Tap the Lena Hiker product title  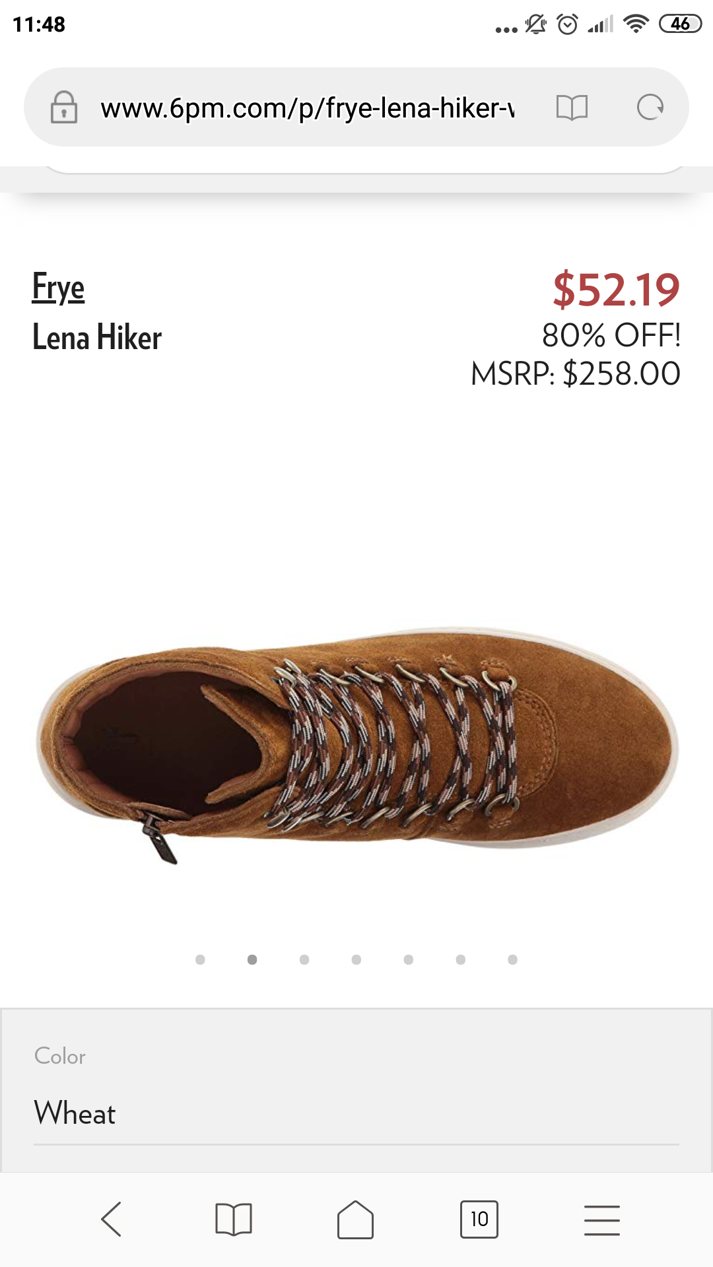97,338
